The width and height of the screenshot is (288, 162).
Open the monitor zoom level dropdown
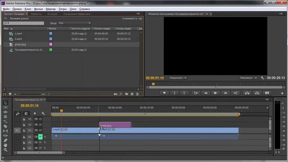(178, 78)
